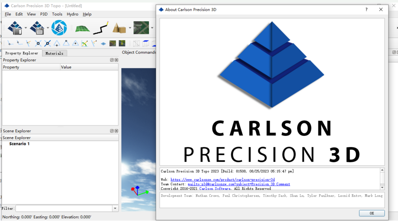Float the Scene Explorer panel
This screenshot has width=398, height=221.
(x=112, y=131)
